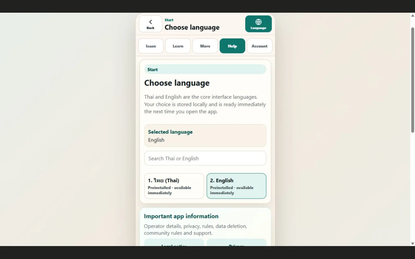Click the scrollbar down arrow
Viewport: 415px width, 259px height.
(413, 244)
